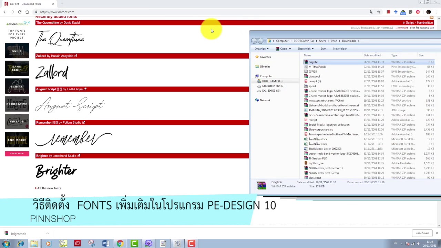The image size is (441, 248).
Task: Open Windows Start menu orb
Action: pos(6,244)
